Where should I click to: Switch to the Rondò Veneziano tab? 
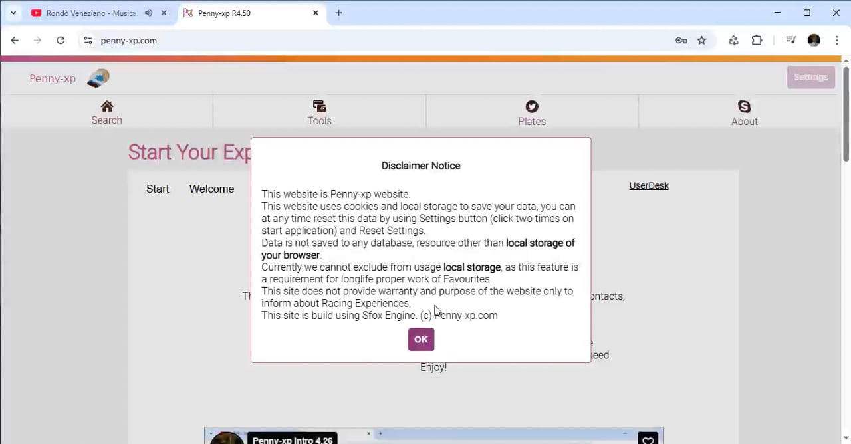[90, 13]
